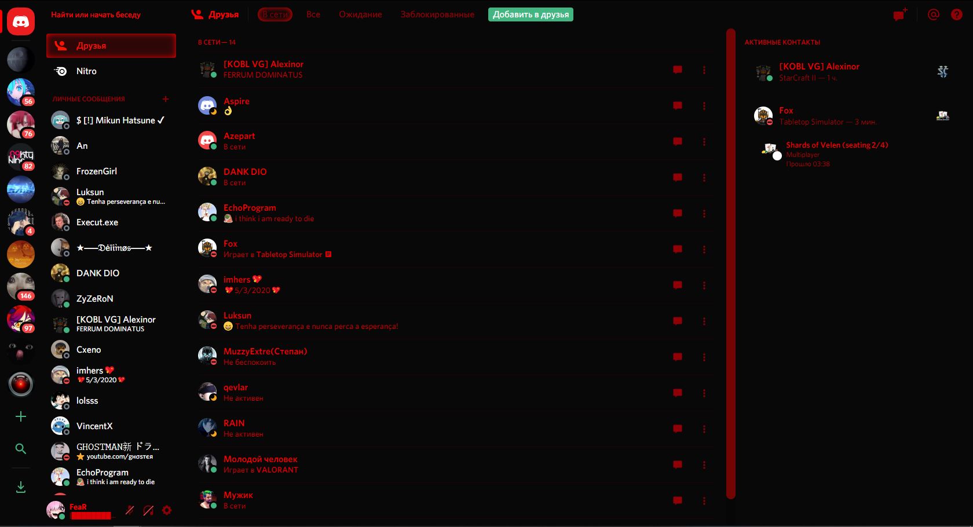Open Nitro in the sidebar
The image size is (973, 527).
tap(111, 71)
